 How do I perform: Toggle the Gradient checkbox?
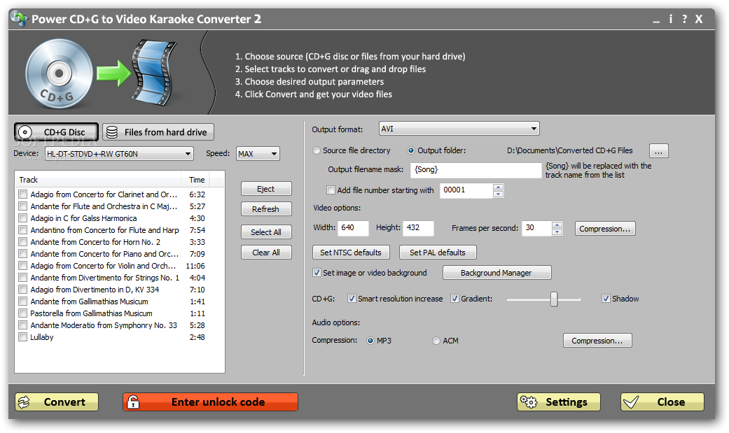coord(454,299)
